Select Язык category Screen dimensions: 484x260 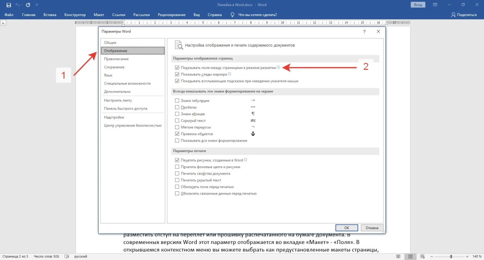133,75
